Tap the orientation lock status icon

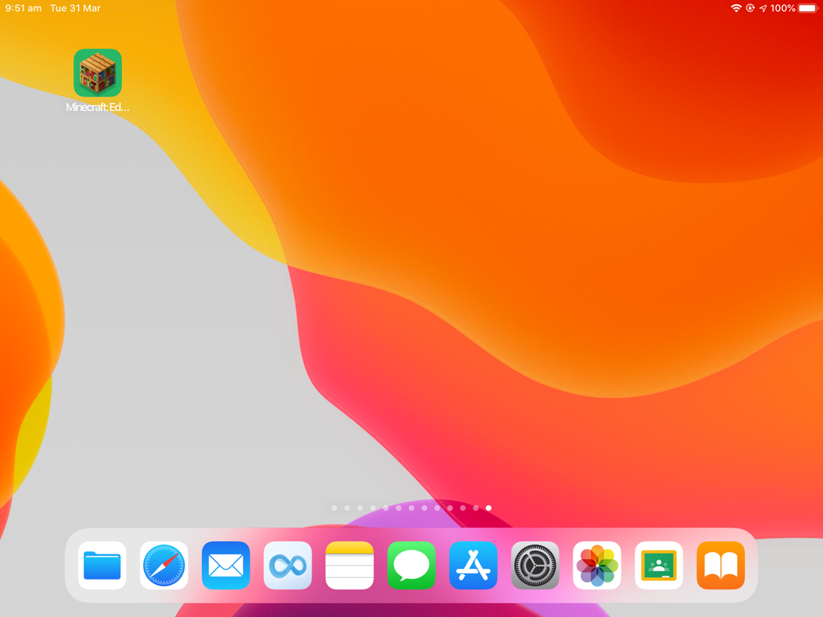click(750, 8)
